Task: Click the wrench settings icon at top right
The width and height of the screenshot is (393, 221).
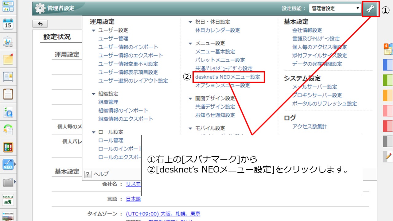Action: click(x=370, y=9)
